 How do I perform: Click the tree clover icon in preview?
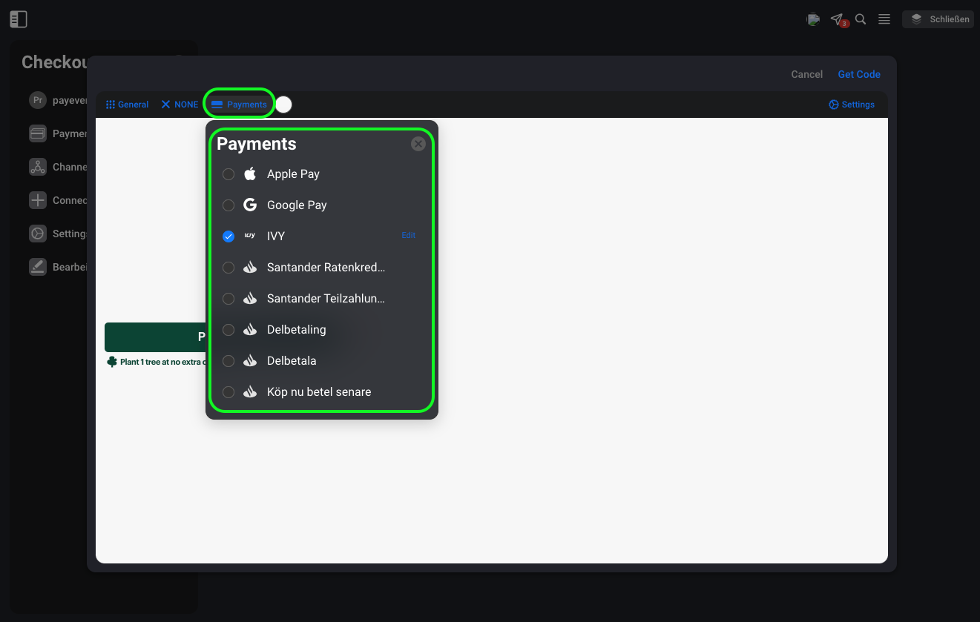pos(112,362)
